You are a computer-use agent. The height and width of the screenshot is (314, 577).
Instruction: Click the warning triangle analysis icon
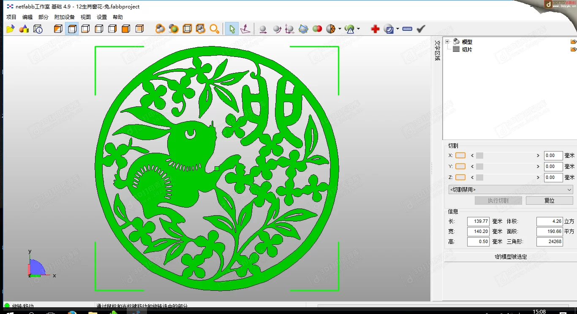(349, 29)
